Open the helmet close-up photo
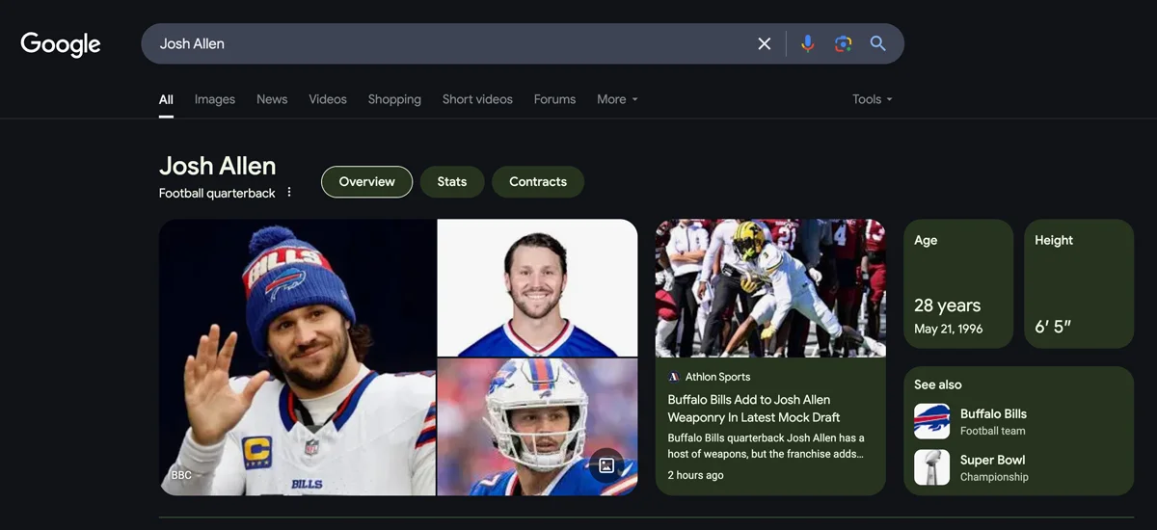 pos(537,427)
